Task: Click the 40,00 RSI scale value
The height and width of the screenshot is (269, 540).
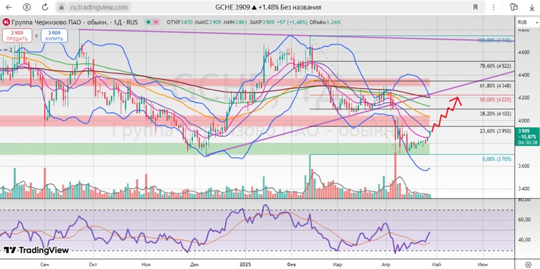Action: tap(524, 240)
